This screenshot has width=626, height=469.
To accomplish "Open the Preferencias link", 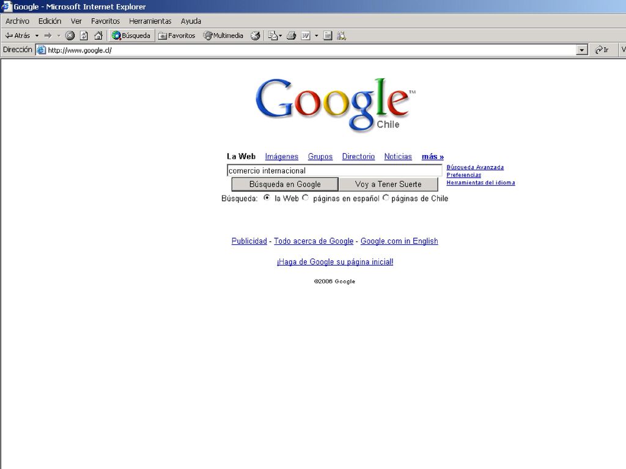I will [463, 175].
